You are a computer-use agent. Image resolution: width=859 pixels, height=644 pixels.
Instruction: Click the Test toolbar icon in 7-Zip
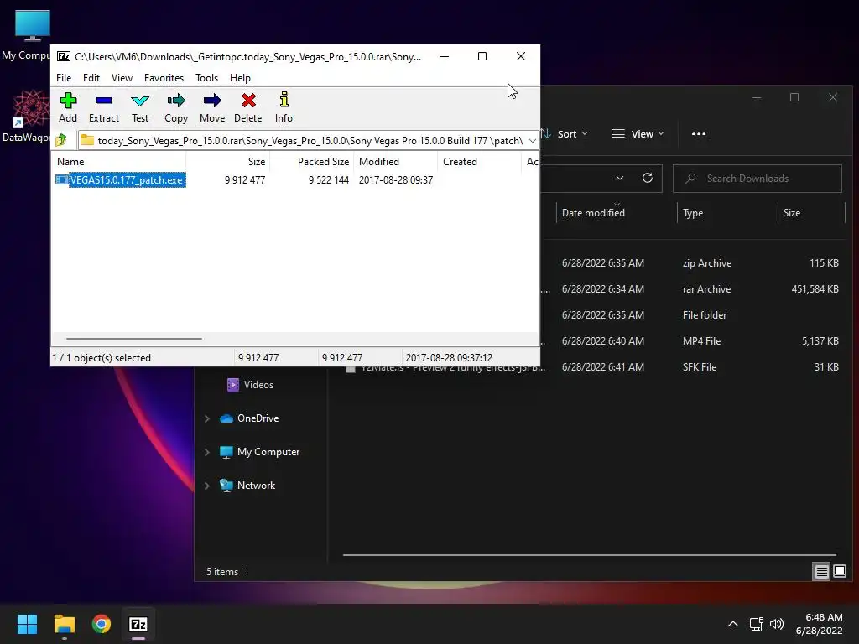pos(140,107)
